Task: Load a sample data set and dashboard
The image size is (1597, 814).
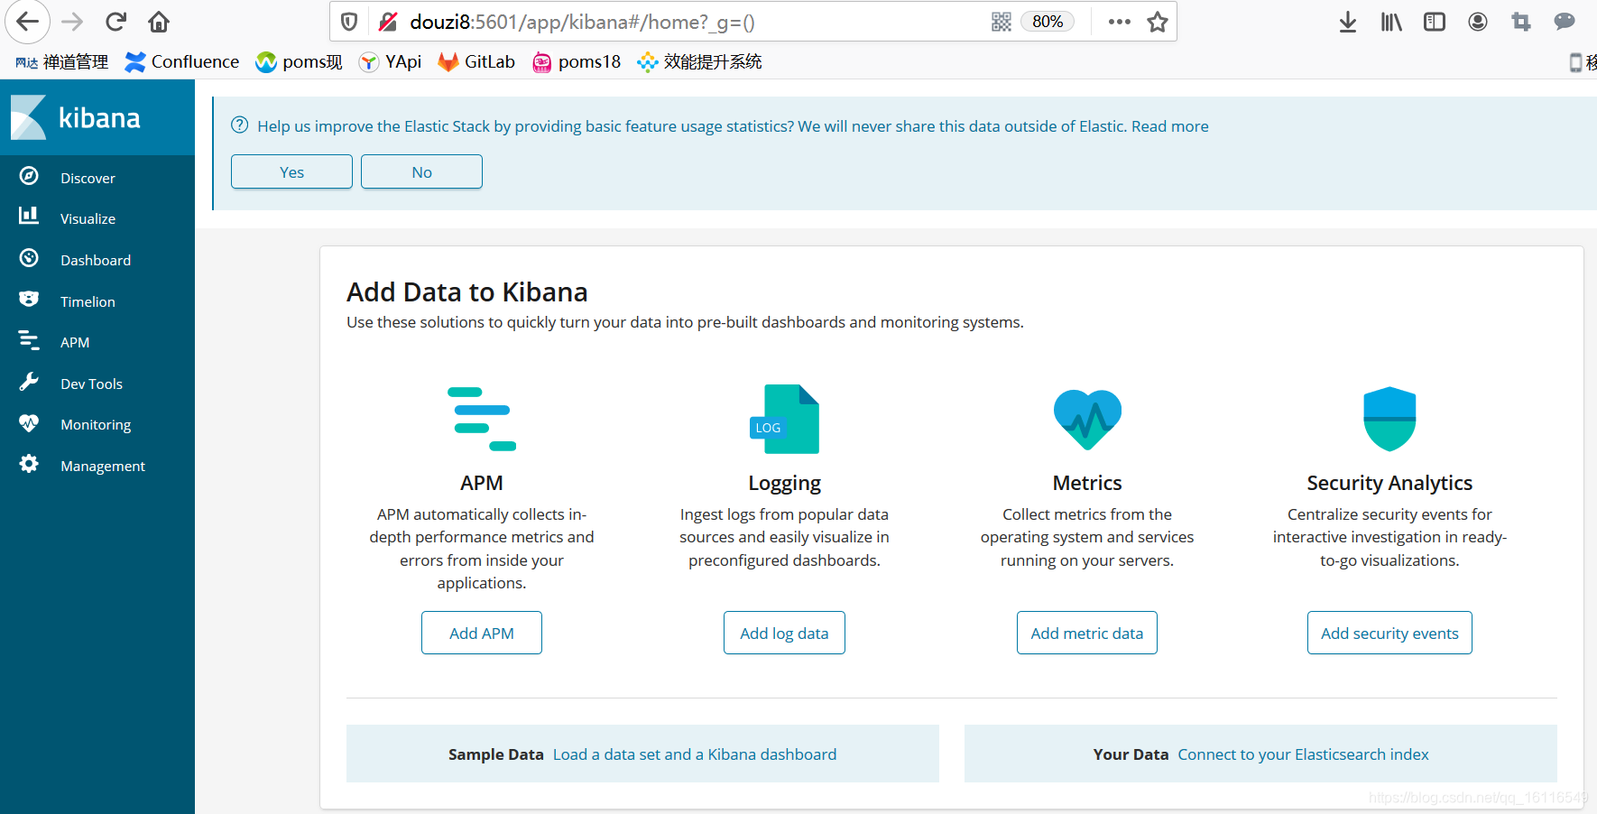Action: (694, 754)
